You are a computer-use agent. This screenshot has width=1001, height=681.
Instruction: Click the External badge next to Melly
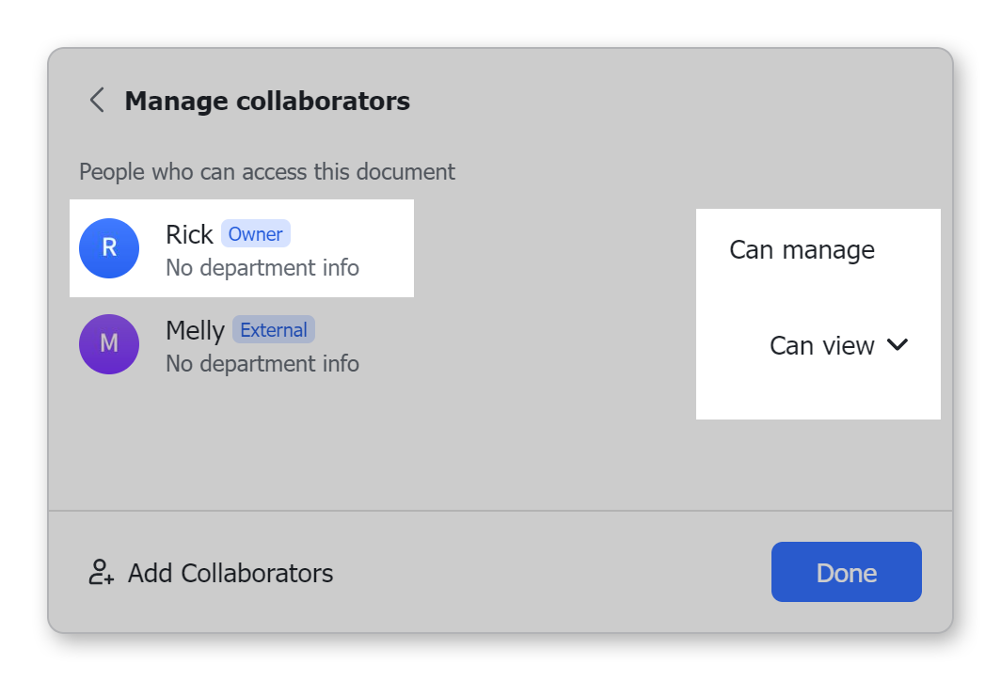tap(274, 330)
